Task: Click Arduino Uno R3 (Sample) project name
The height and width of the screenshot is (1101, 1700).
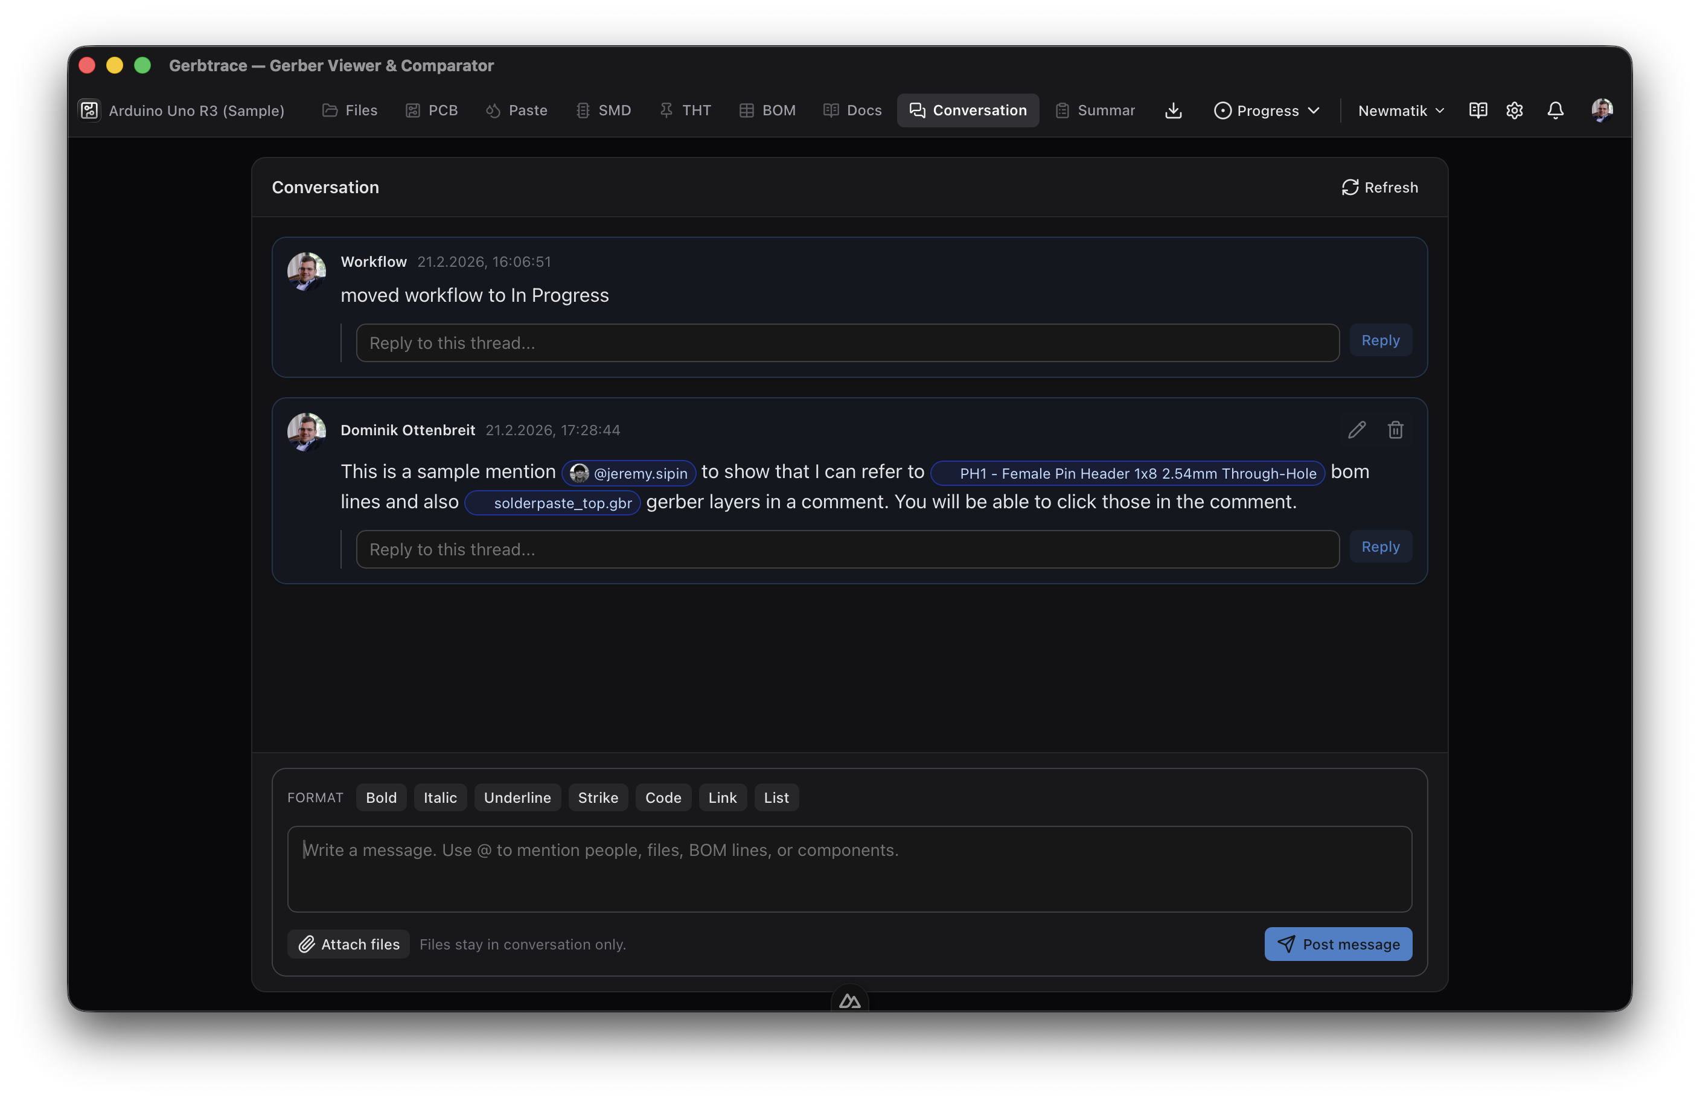Action: (x=196, y=110)
